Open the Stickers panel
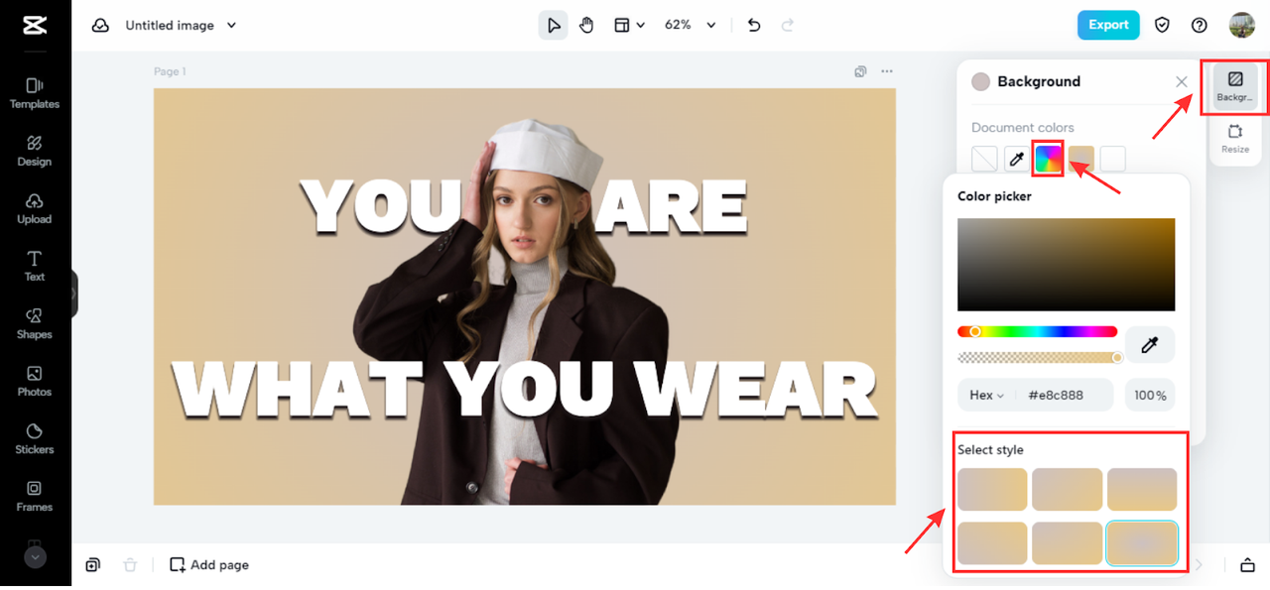Image resolution: width=1270 pixels, height=590 pixels. tap(35, 438)
